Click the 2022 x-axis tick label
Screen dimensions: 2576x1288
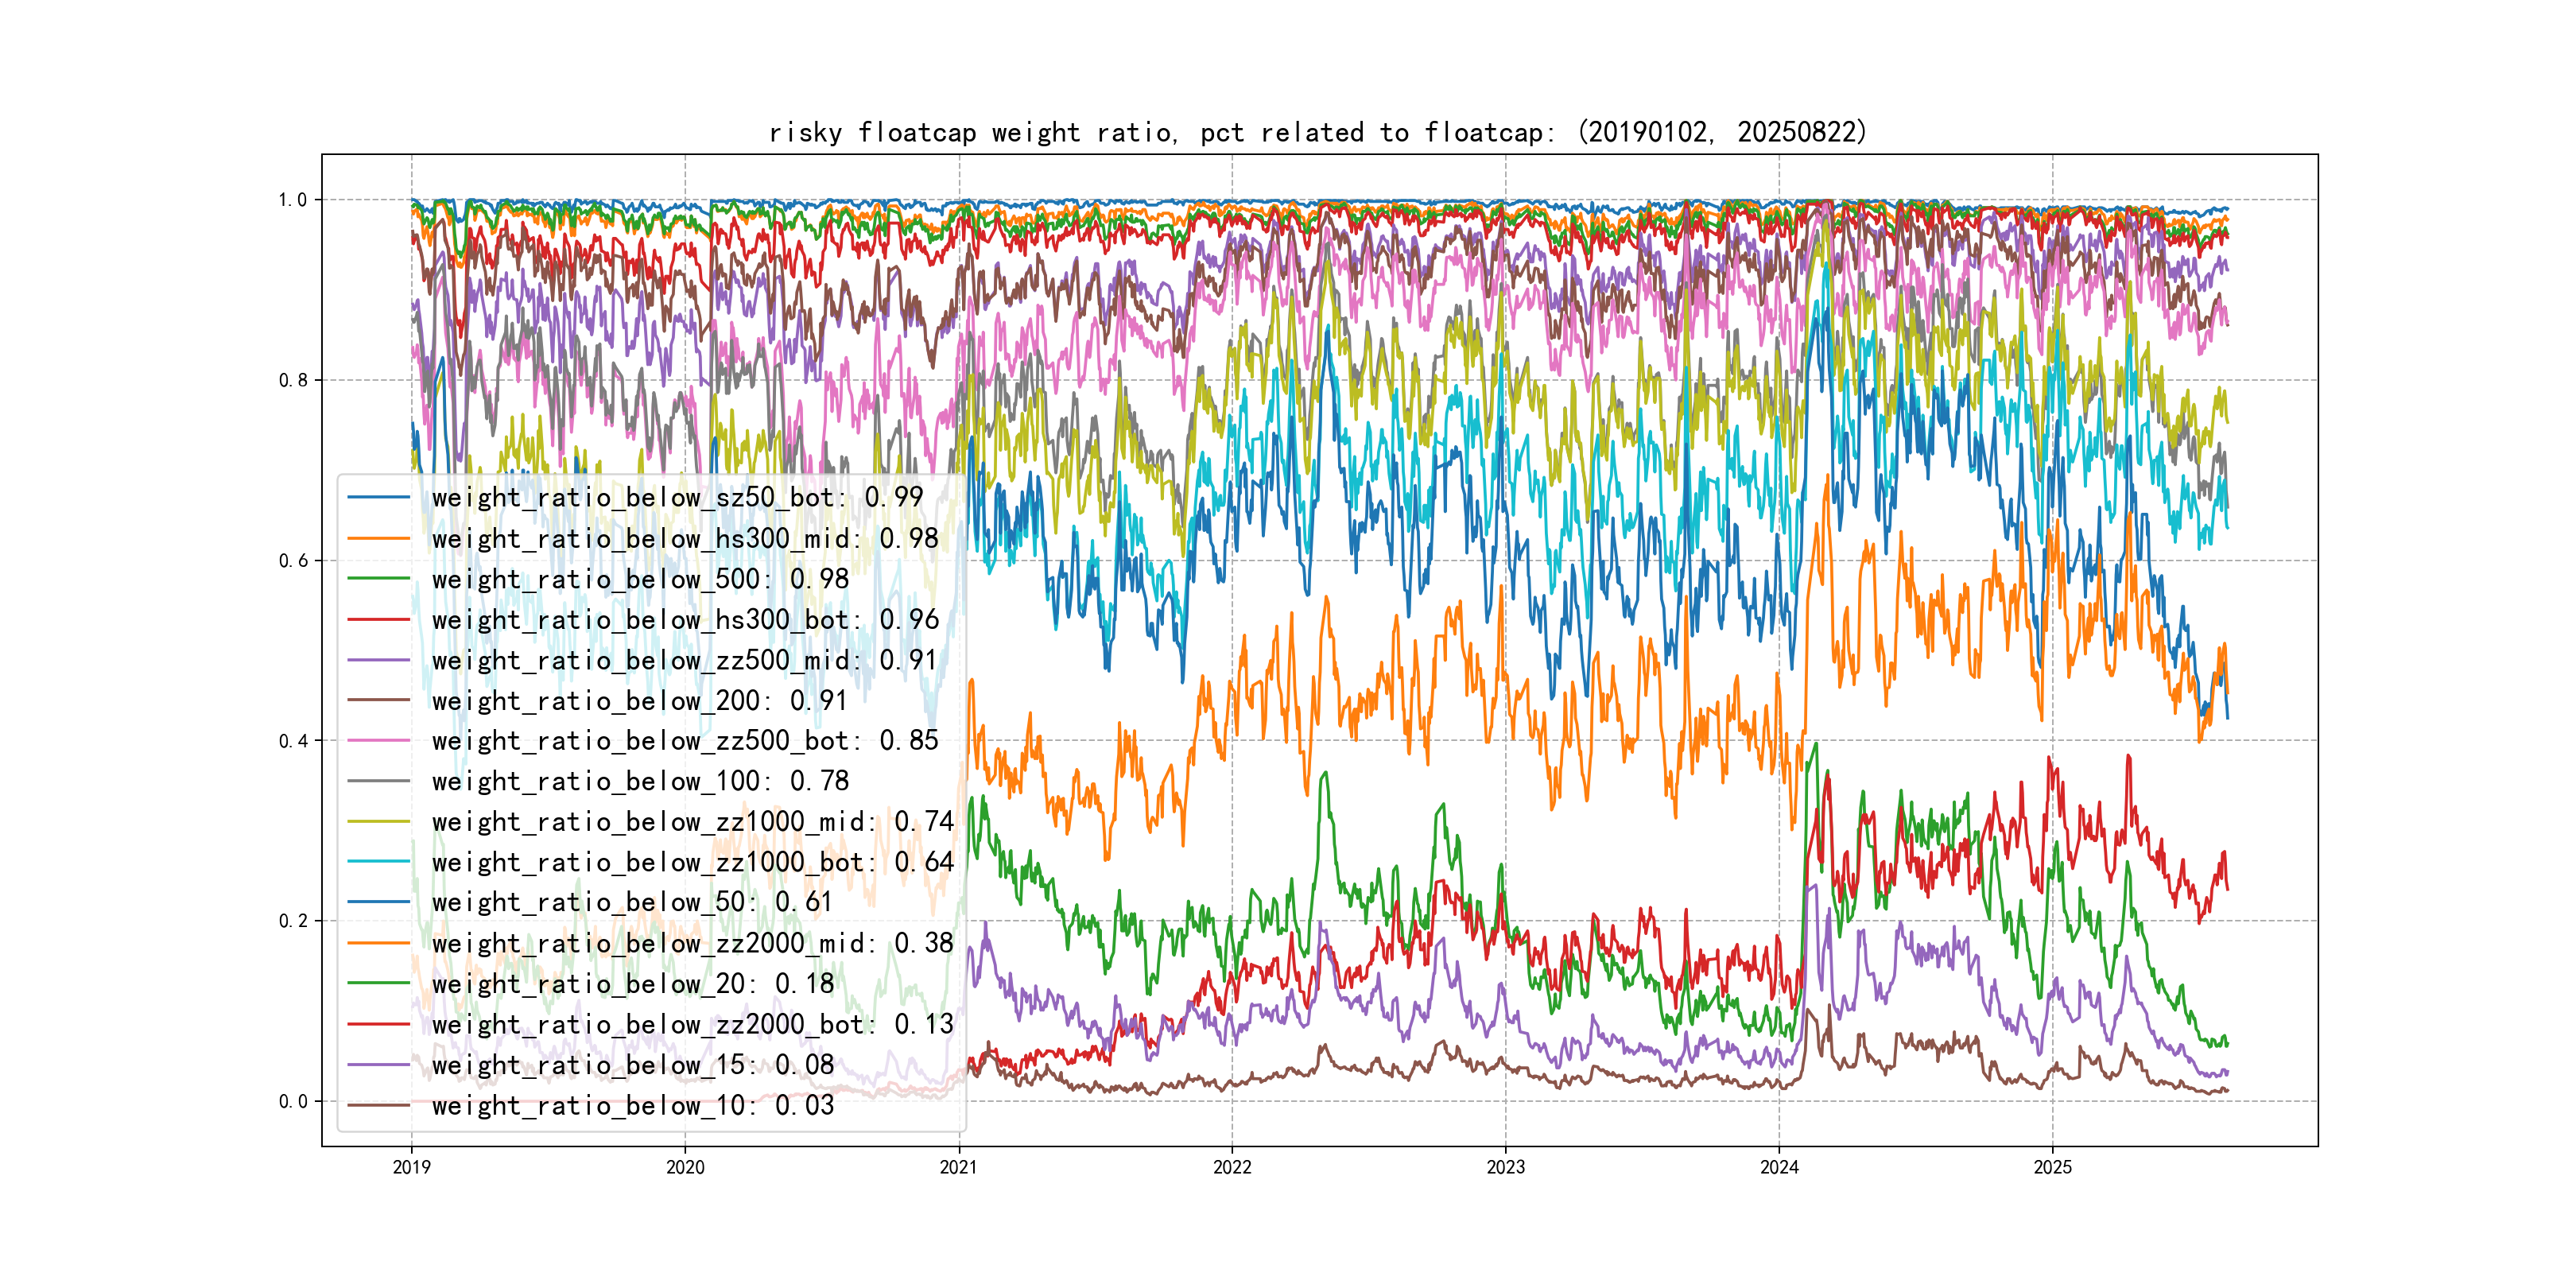pyautogui.click(x=1232, y=1167)
